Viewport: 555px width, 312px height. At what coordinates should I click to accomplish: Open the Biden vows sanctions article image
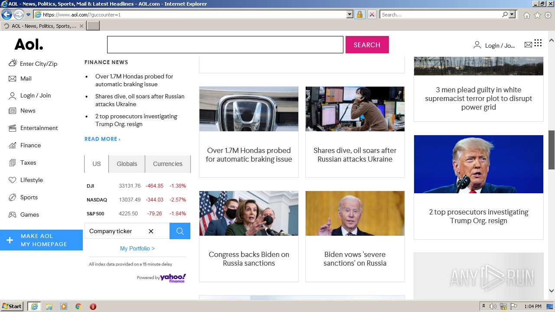click(355, 213)
